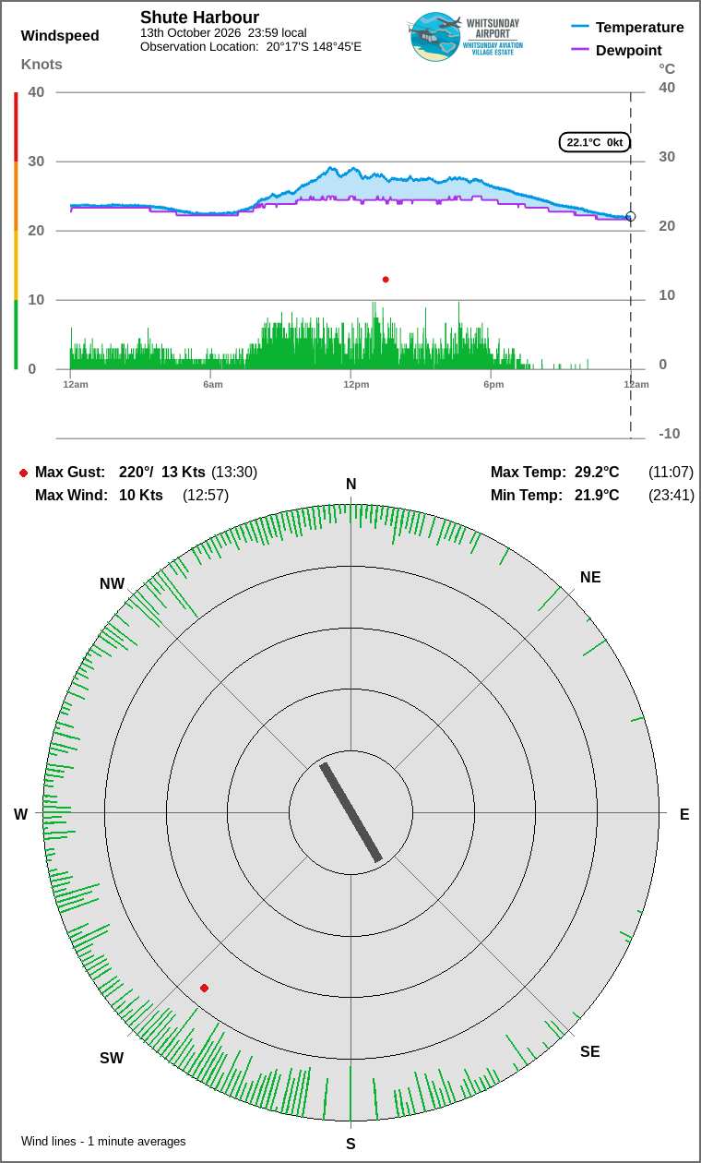Image resolution: width=701 pixels, height=1163 pixels.
Task: Click the S compass label
Action: click(350, 1144)
